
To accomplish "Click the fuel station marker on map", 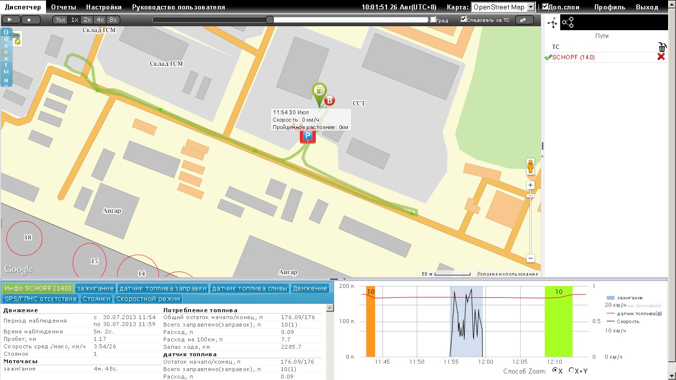I will tap(320, 91).
